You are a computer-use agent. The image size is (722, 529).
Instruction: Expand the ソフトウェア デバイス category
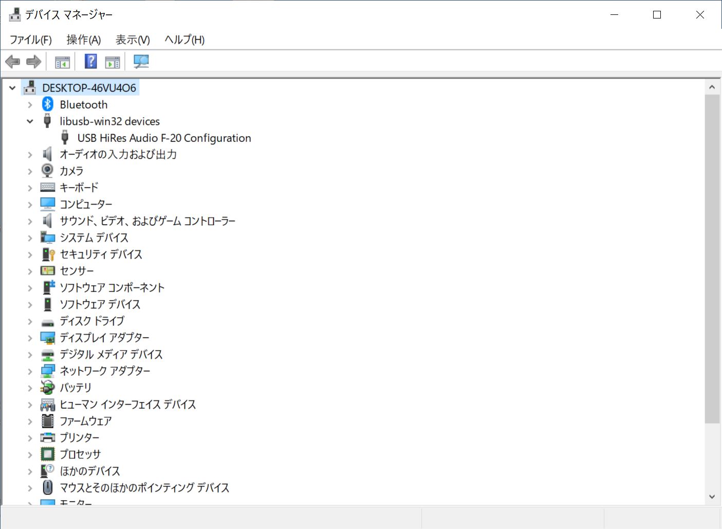(x=30, y=304)
